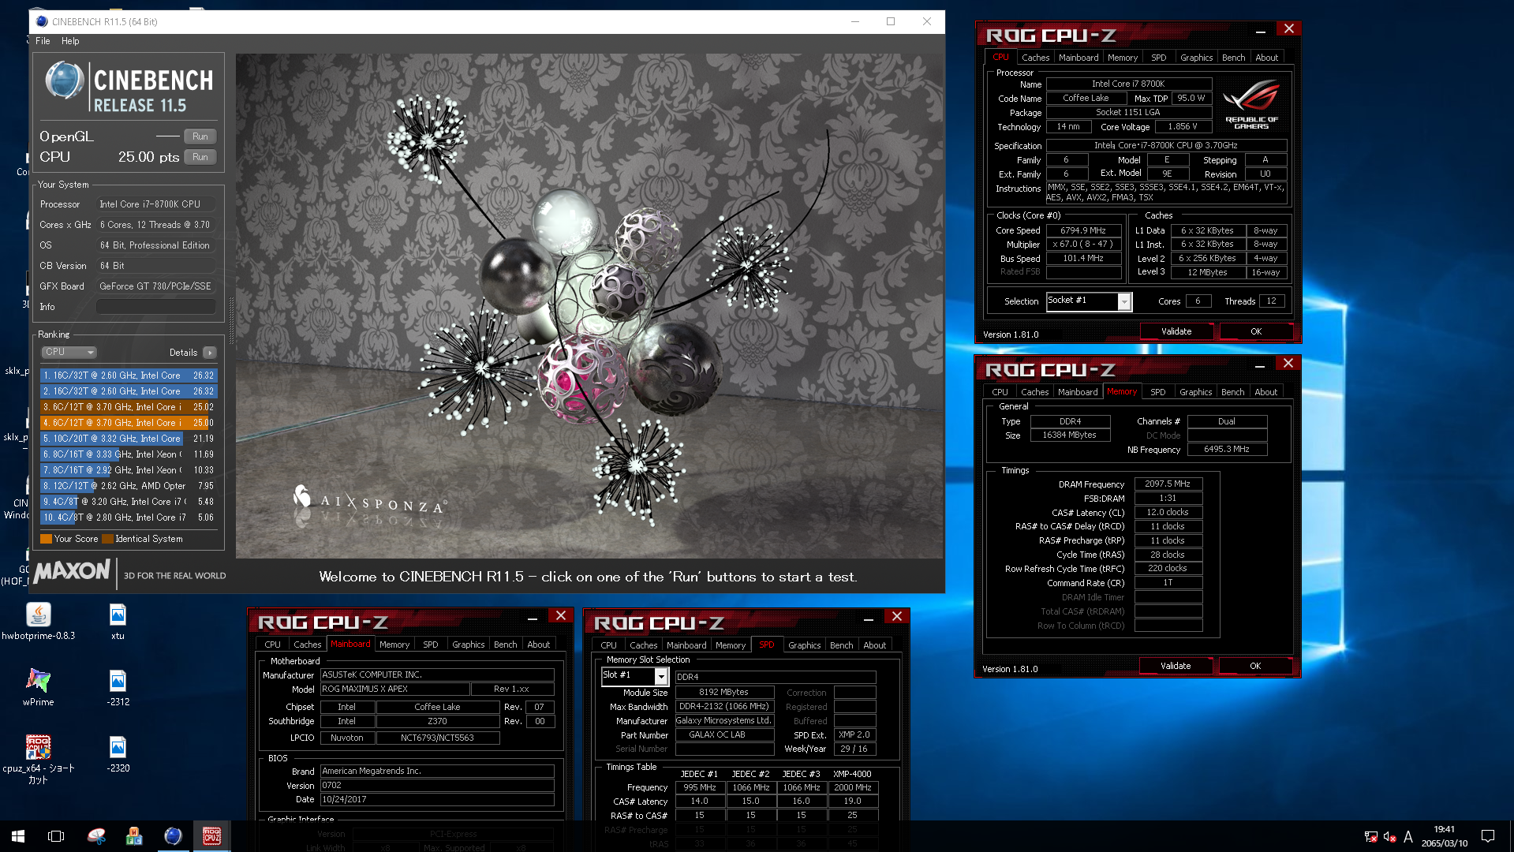Click the Info input field in Your System
The width and height of the screenshot is (1514, 852).
(x=156, y=307)
